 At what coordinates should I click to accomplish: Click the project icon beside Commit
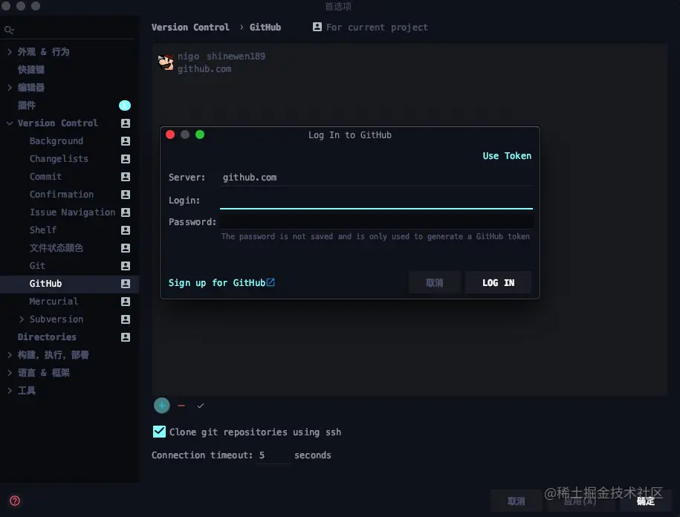126,176
